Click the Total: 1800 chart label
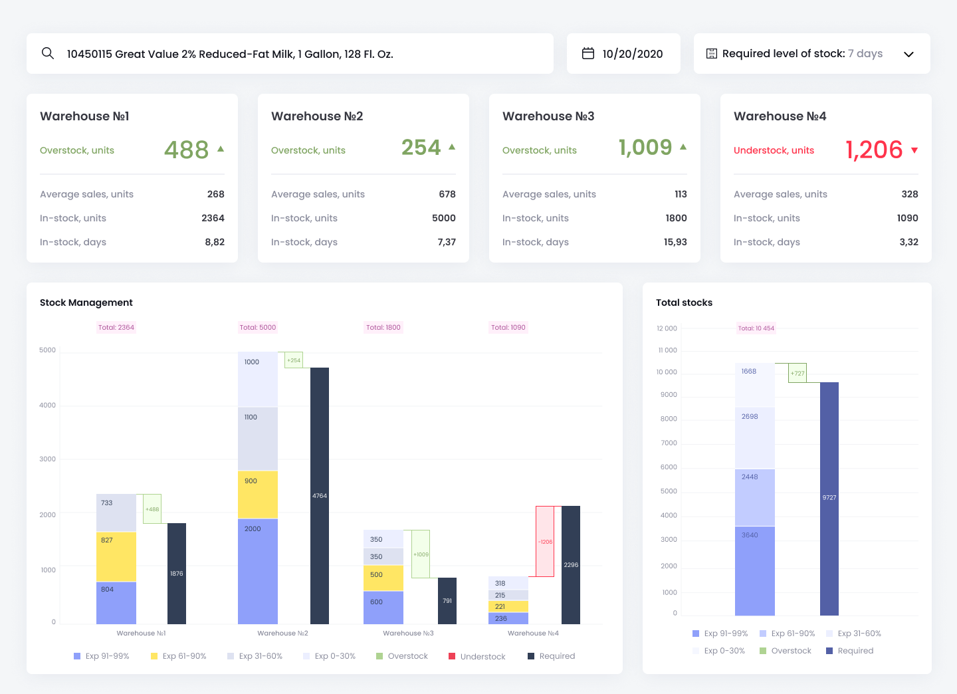Image resolution: width=957 pixels, height=694 pixels. tap(383, 327)
